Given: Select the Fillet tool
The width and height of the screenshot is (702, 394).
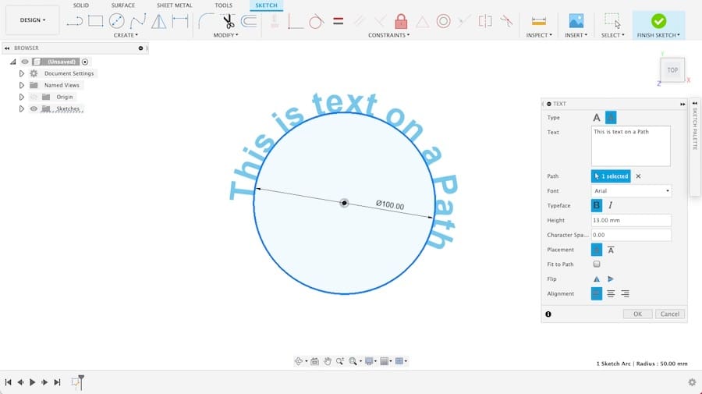Looking at the screenshot, I should tap(206, 21).
